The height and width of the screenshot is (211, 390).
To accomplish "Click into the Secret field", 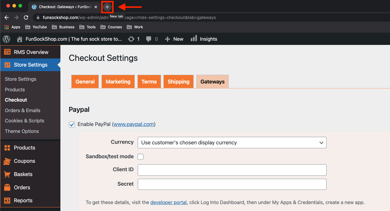I will 232,184.
